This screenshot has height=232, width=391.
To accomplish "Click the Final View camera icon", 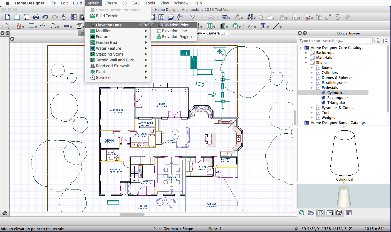I will tap(261, 17).
